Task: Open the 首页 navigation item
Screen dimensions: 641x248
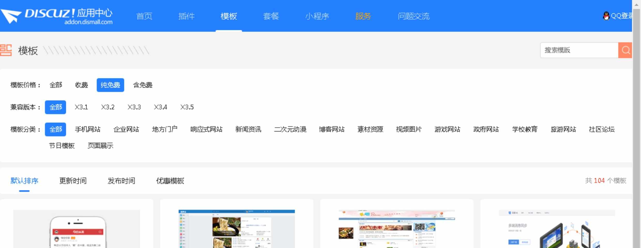Action: pyautogui.click(x=144, y=16)
